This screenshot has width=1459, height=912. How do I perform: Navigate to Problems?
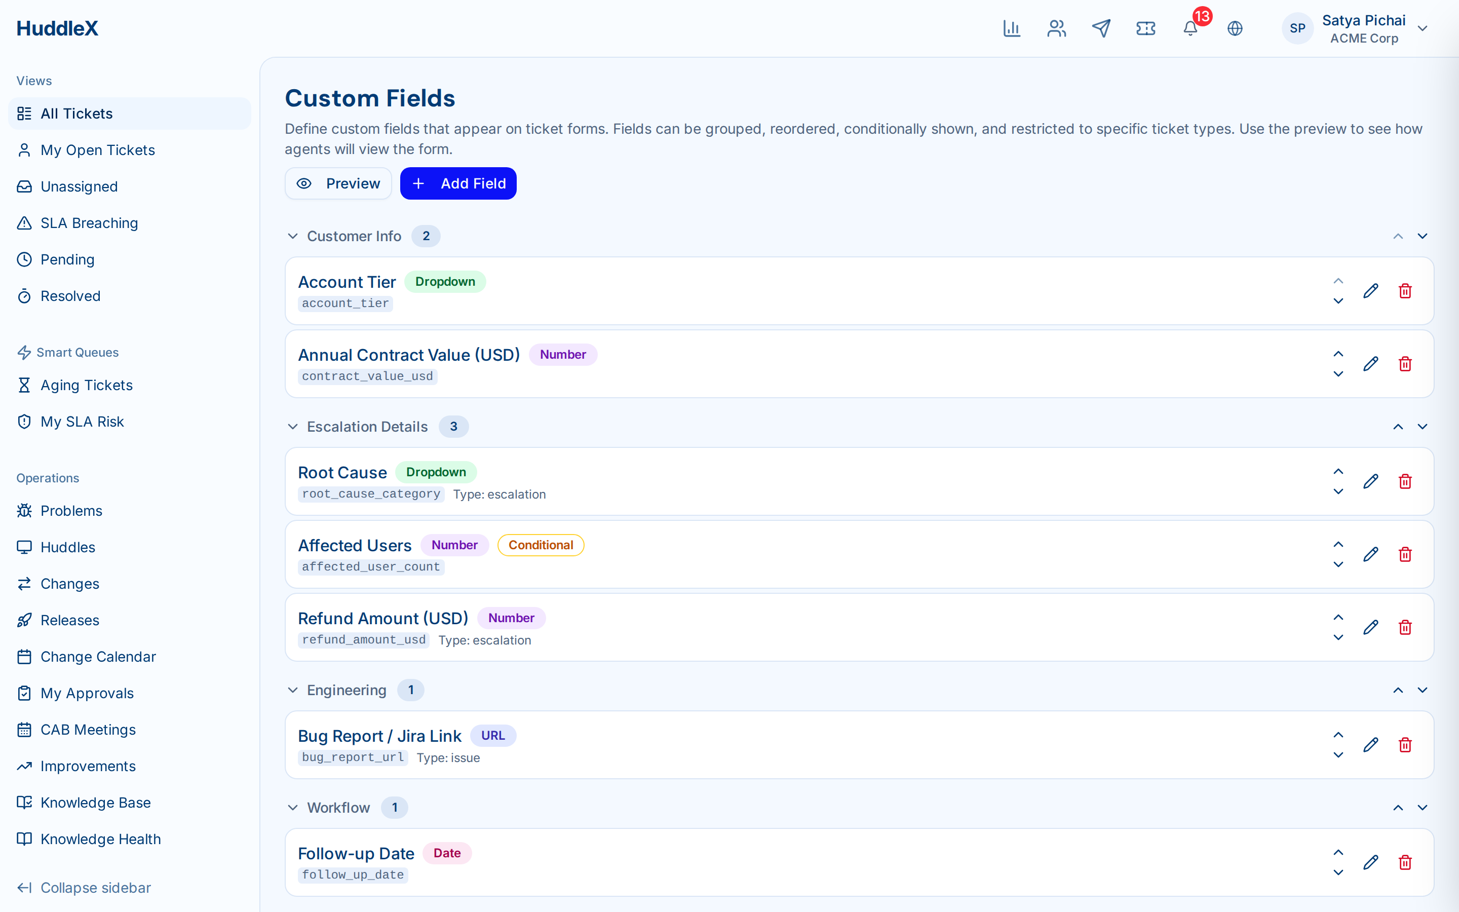[130, 511]
